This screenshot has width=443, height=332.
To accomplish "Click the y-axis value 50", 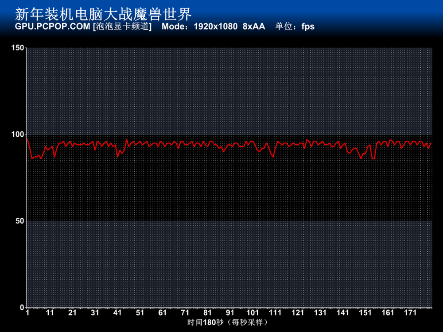I will (20, 221).
